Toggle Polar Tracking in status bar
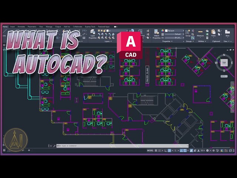Viewport: 237px width, 178px height. point(170,151)
